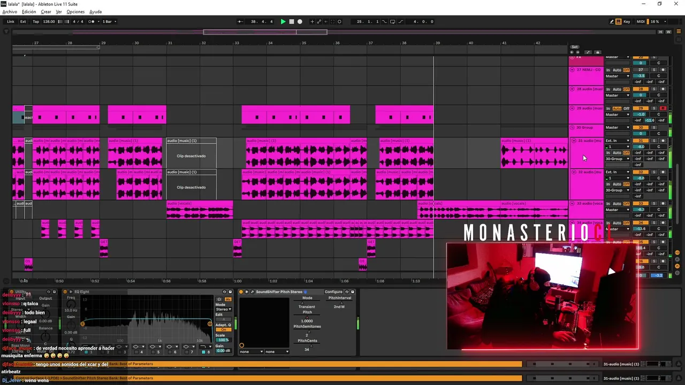Click SoundShifter Configure button
The image size is (685, 385).
tap(333, 292)
